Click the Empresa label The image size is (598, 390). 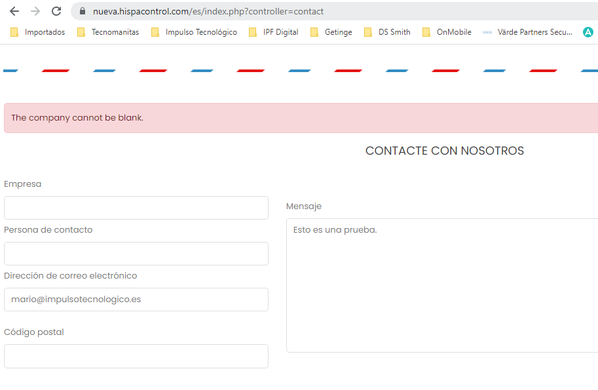[22, 184]
